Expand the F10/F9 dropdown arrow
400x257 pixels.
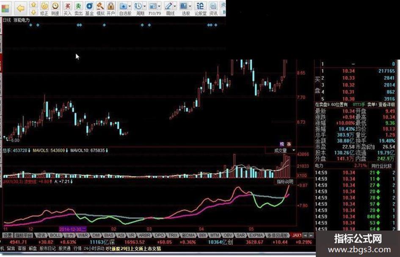pyautogui.click(x=160, y=6)
